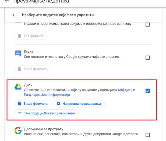Image resolution: width=166 pixels, height=141 pixels.
Task: Tick the news data checkbox at top
Action: [148, 24]
